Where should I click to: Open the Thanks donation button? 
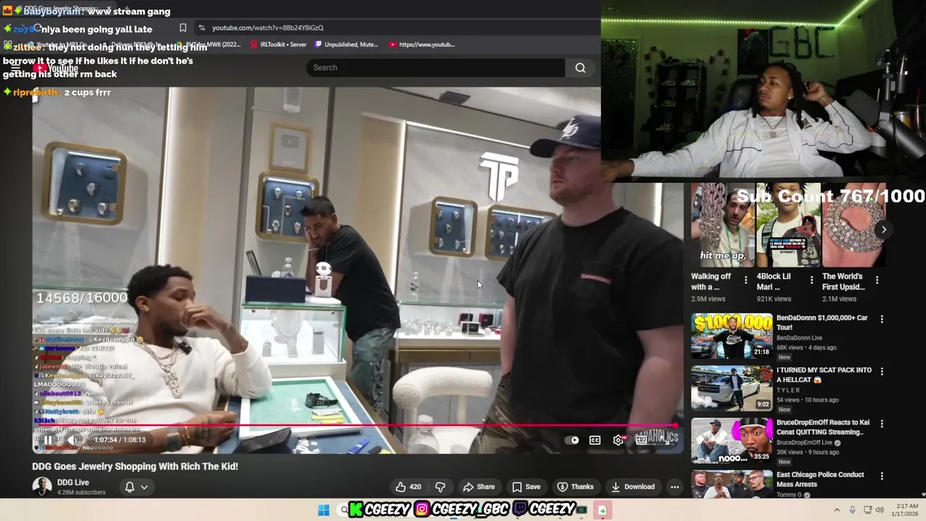point(575,487)
